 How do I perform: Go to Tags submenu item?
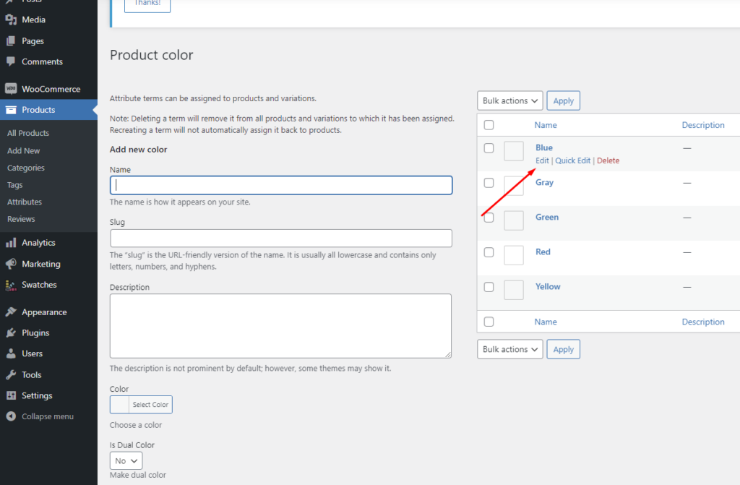tap(14, 185)
